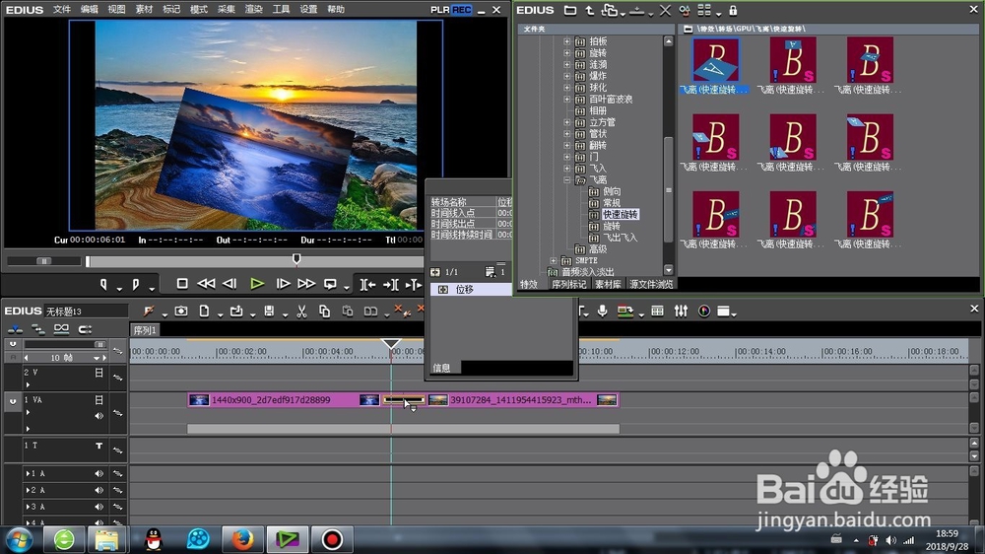Click the Hide Folder View icon in effects panel
The image size is (985, 554).
(569, 10)
